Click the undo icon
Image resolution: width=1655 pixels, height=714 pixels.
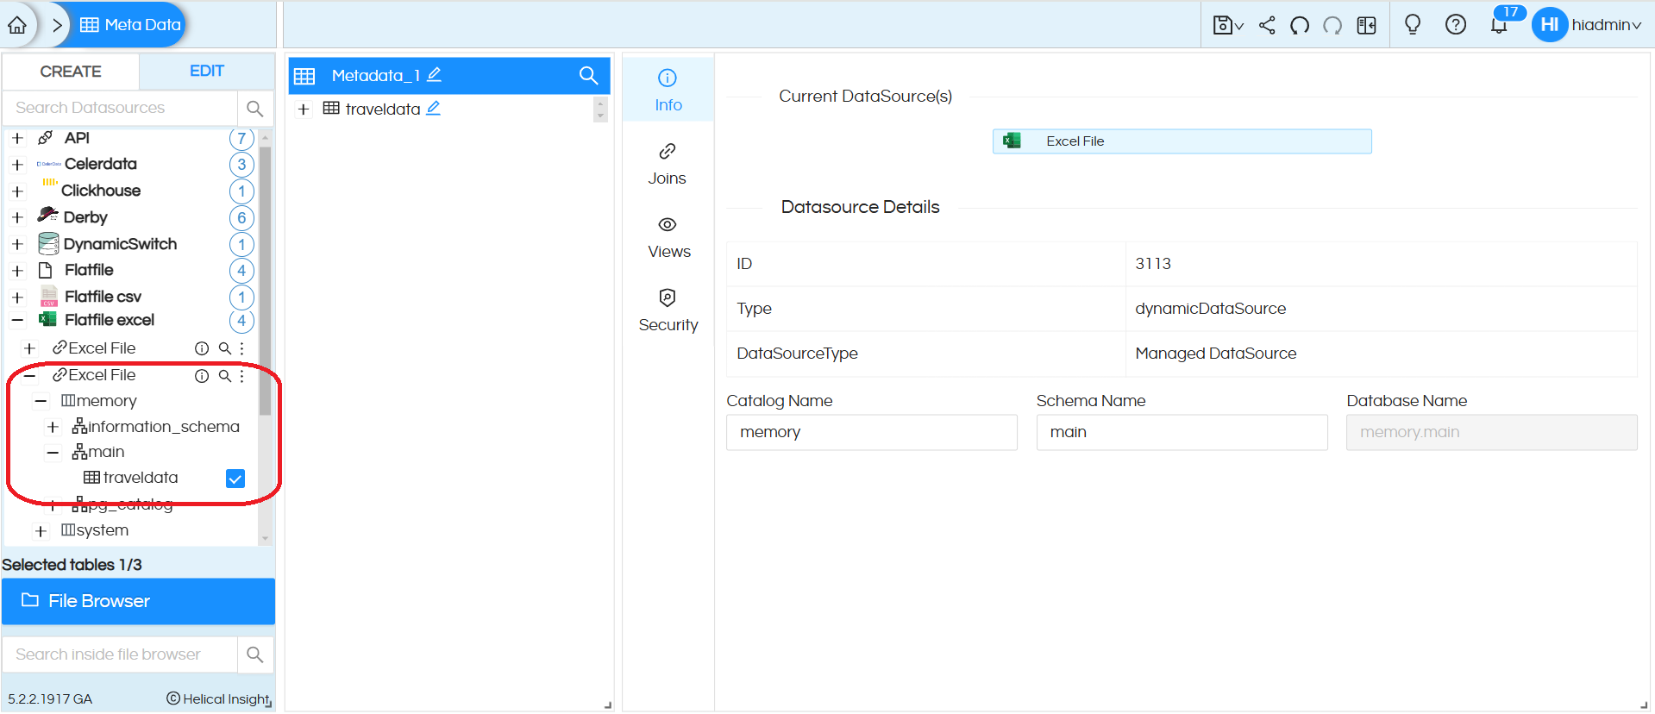pyautogui.click(x=1300, y=25)
